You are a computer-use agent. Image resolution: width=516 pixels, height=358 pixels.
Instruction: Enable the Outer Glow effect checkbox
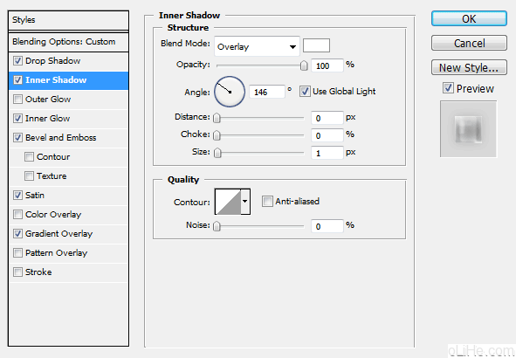[17, 99]
